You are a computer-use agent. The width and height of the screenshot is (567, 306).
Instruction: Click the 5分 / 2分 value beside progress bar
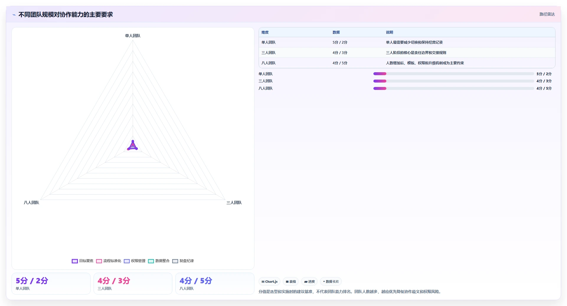click(x=544, y=74)
